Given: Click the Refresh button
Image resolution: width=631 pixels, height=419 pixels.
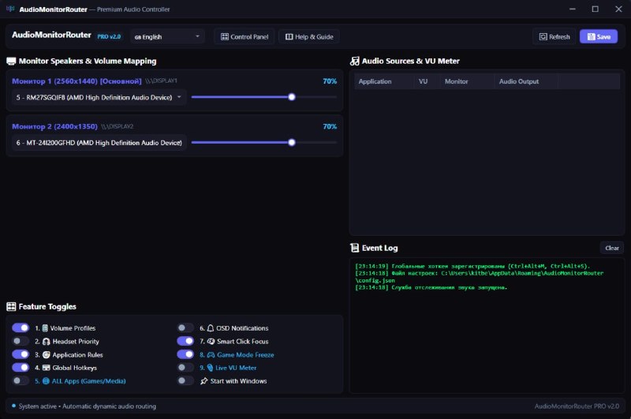Looking at the screenshot, I should click(554, 36).
